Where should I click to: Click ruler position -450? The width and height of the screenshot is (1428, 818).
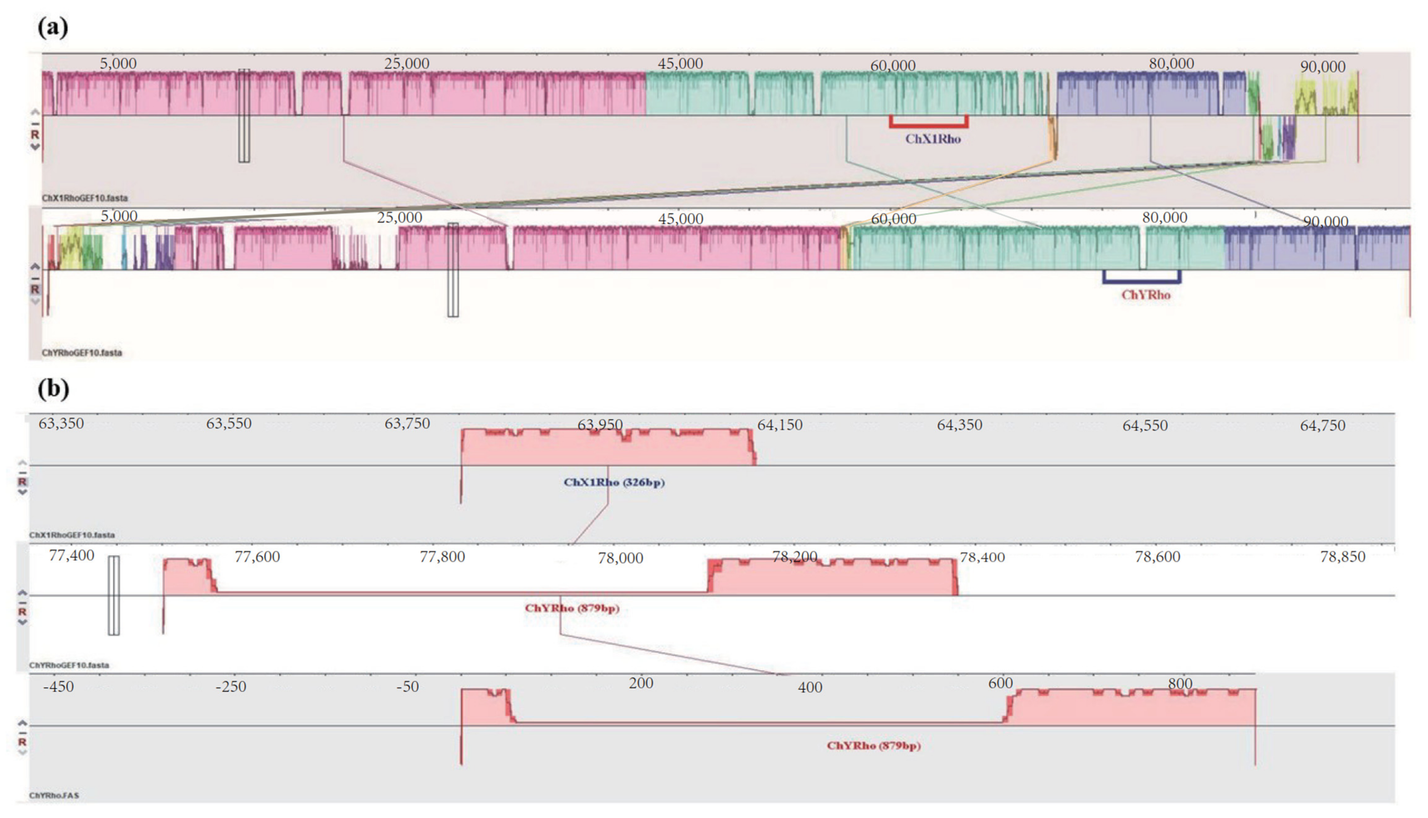coord(59,687)
